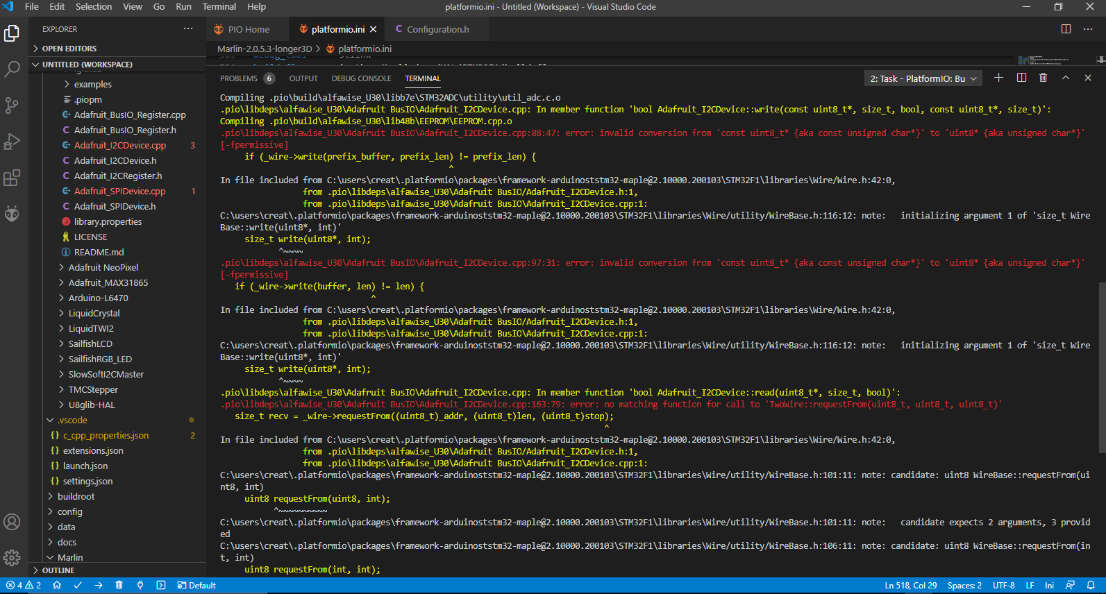This screenshot has width=1106, height=594.
Task: Open the Terminal menu
Action: tap(219, 7)
